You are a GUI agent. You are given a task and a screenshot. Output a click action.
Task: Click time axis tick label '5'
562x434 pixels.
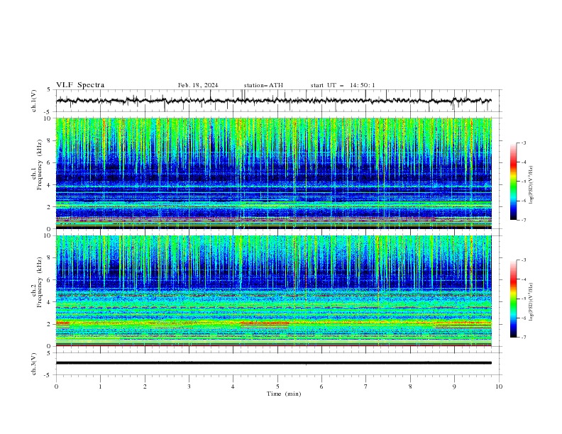pyautogui.click(x=277, y=386)
